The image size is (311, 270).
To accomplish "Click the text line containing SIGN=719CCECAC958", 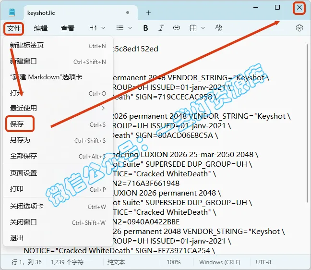I will tap(165, 97).
